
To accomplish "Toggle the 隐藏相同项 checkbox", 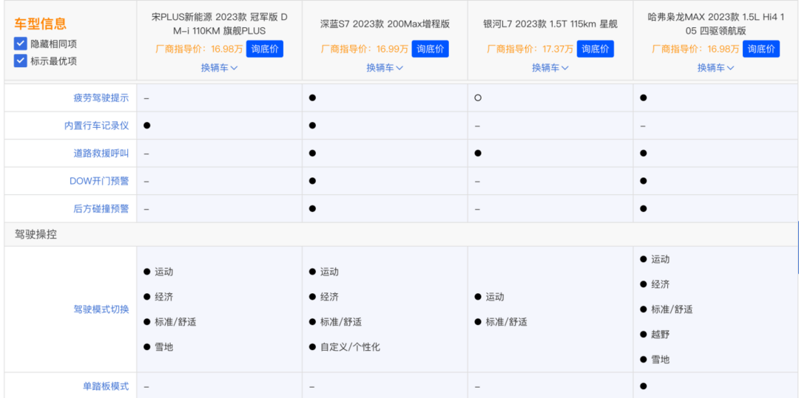I will coord(20,44).
